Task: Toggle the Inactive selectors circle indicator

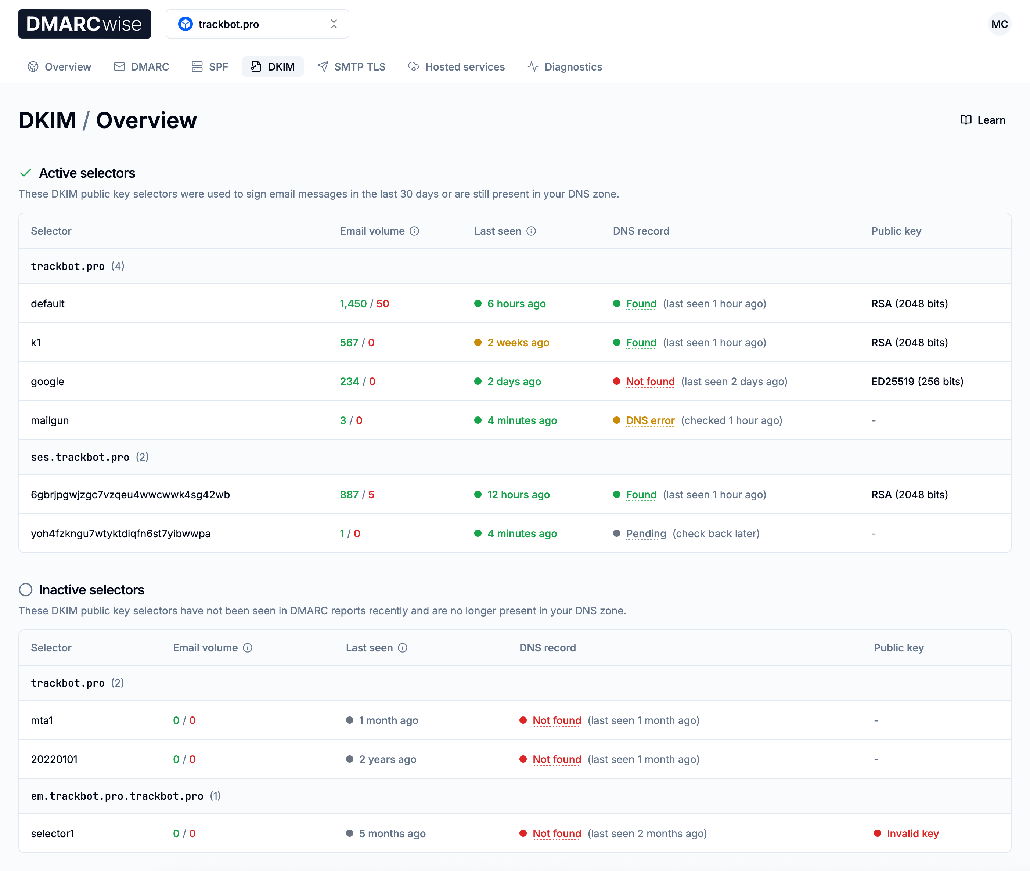Action: (x=25, y=590)
